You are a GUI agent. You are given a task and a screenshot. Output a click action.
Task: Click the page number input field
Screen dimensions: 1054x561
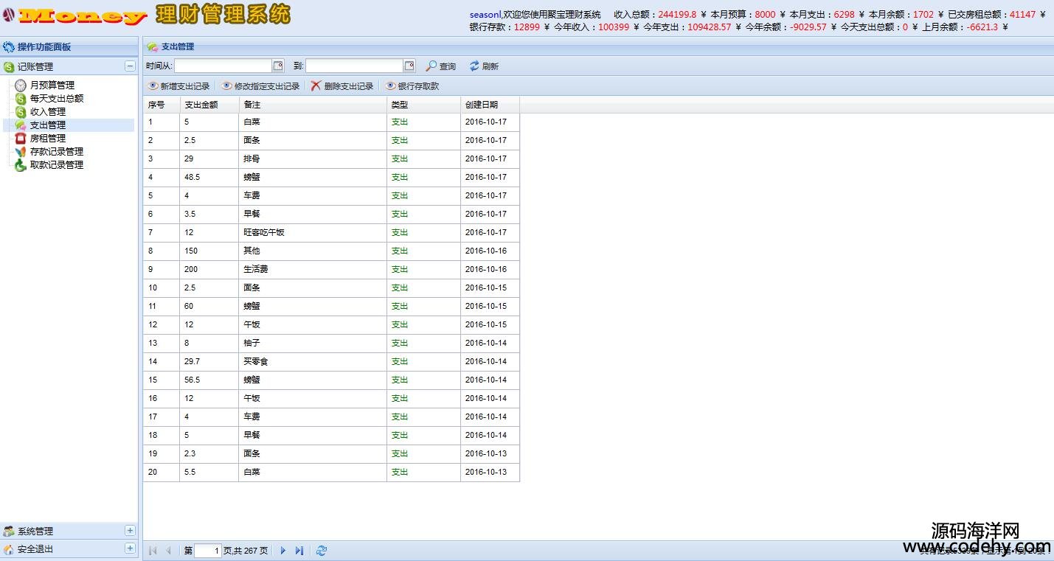(x=208, y=551)
